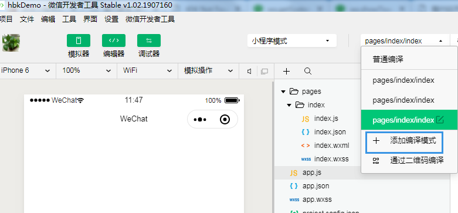This screenshot has width=458, height=213.
Task: Open index.wxss file in tree
Action: 331,159
